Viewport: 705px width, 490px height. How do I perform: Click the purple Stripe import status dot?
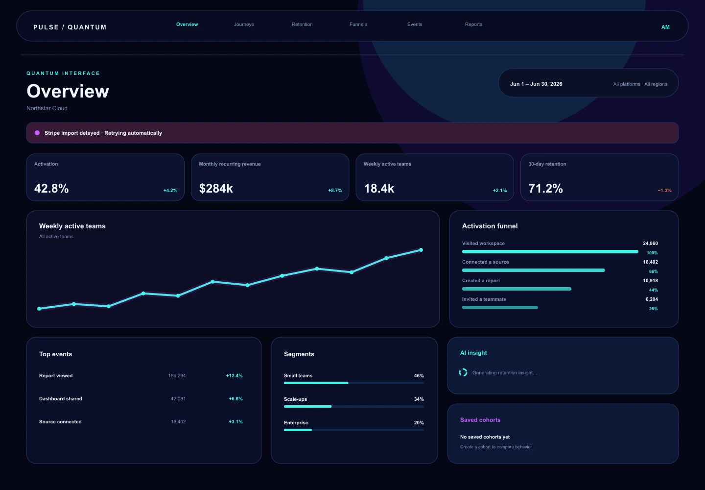(37, 133)
